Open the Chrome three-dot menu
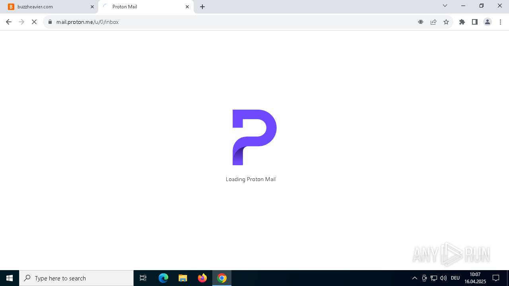 pos(501,22)
